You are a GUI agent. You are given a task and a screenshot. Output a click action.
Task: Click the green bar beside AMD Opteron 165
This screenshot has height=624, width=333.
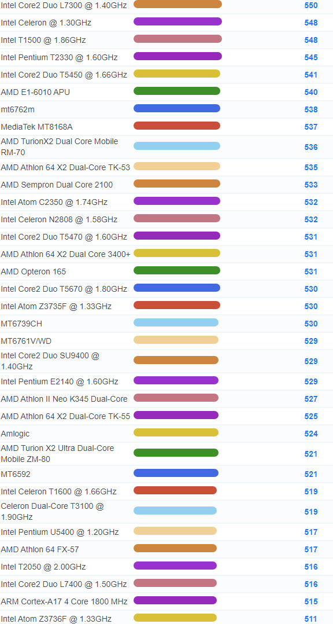tap(177, 271)
